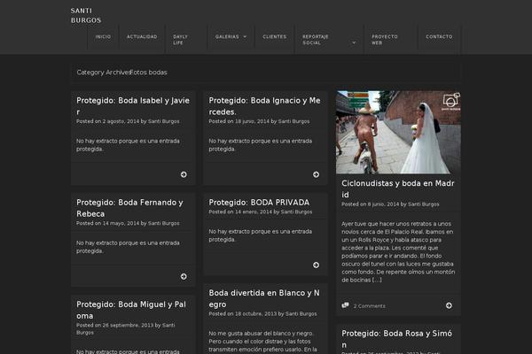
Task: Click date 18 junio, 2014
Action: click(x=252, y=121)
